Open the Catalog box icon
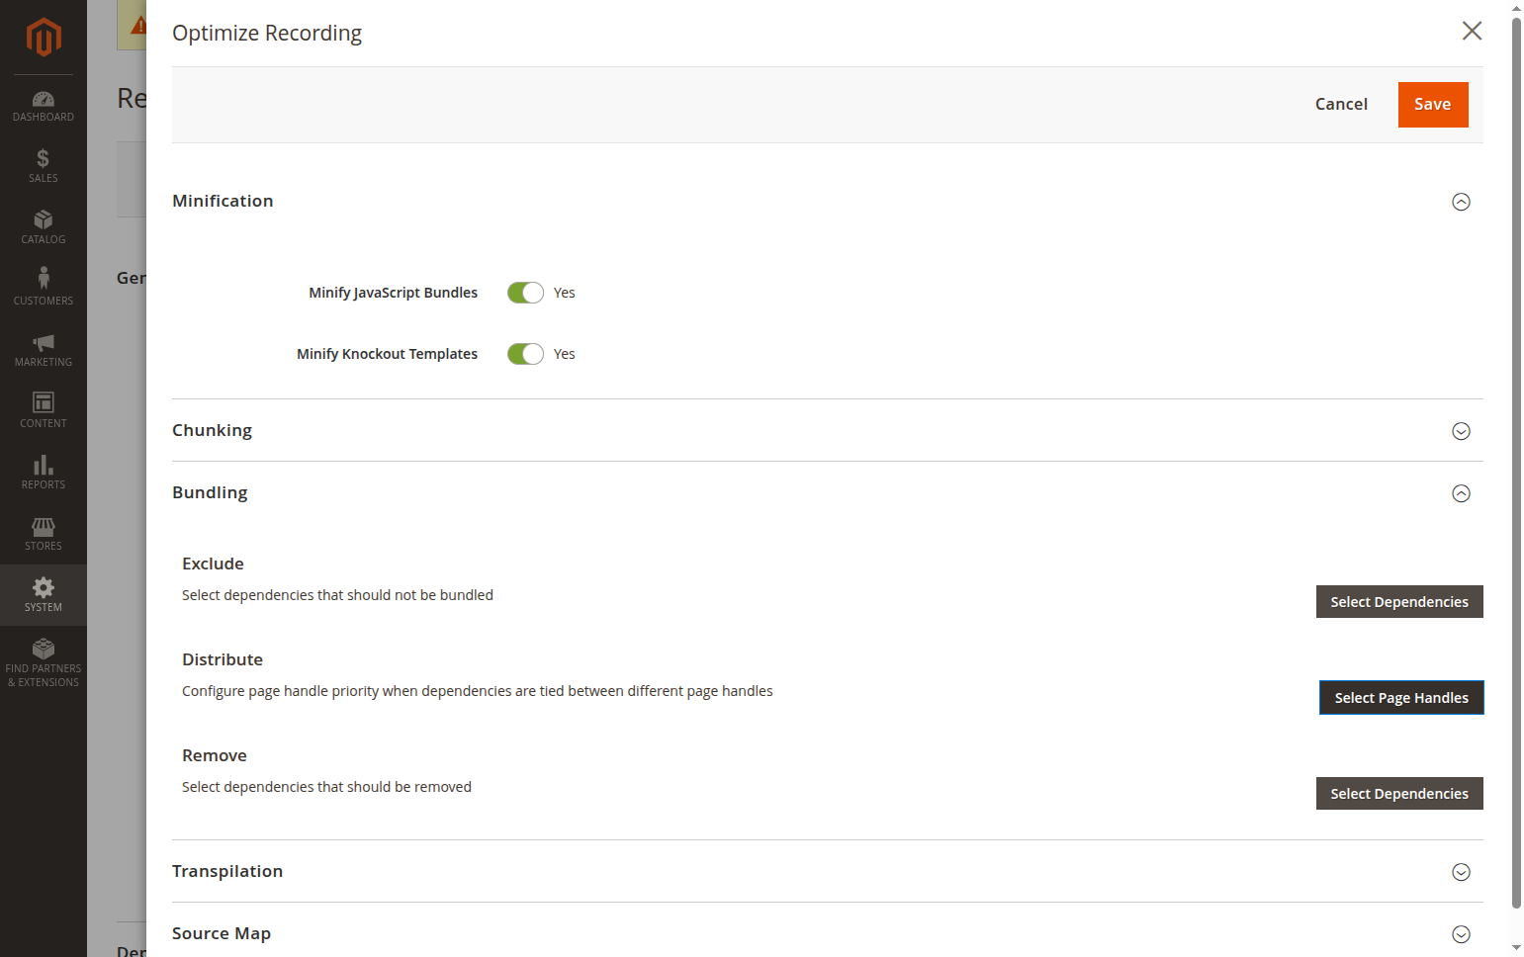 point(44,219)
